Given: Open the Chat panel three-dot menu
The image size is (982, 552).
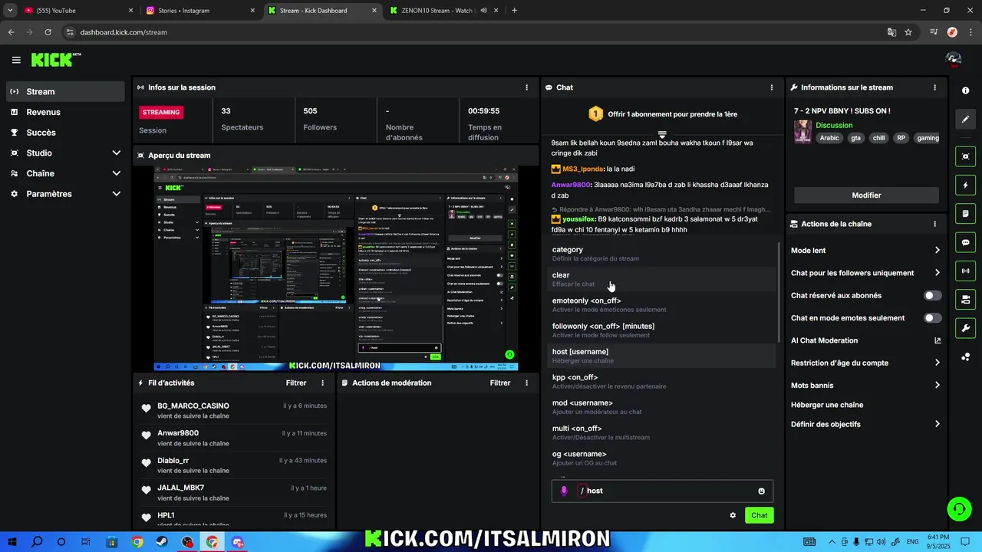Looking at the screenshot, I should coord(771,87).
